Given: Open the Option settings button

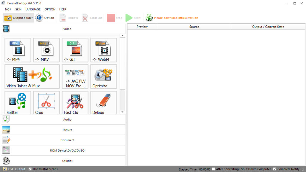Looking at the screenshot, I should 45,18.
